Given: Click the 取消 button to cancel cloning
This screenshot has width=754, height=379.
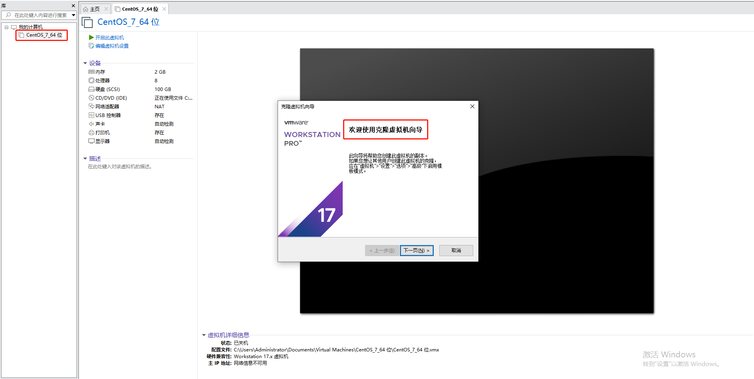Looking at the screenshot, I should coord(456,250).
